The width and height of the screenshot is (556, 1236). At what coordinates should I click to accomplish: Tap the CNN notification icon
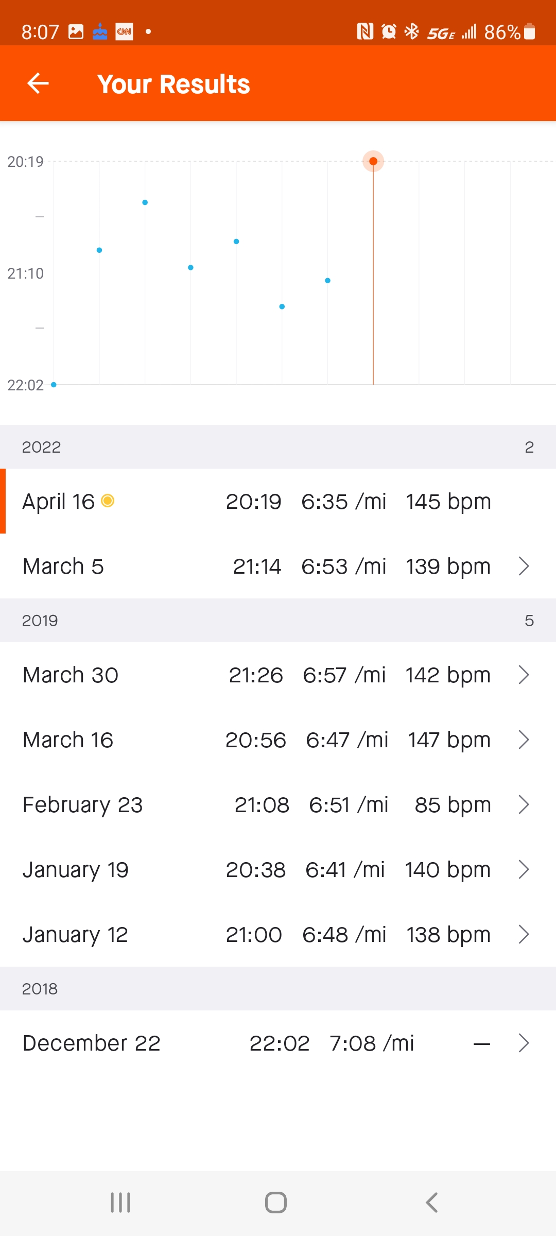click(124, 31)
